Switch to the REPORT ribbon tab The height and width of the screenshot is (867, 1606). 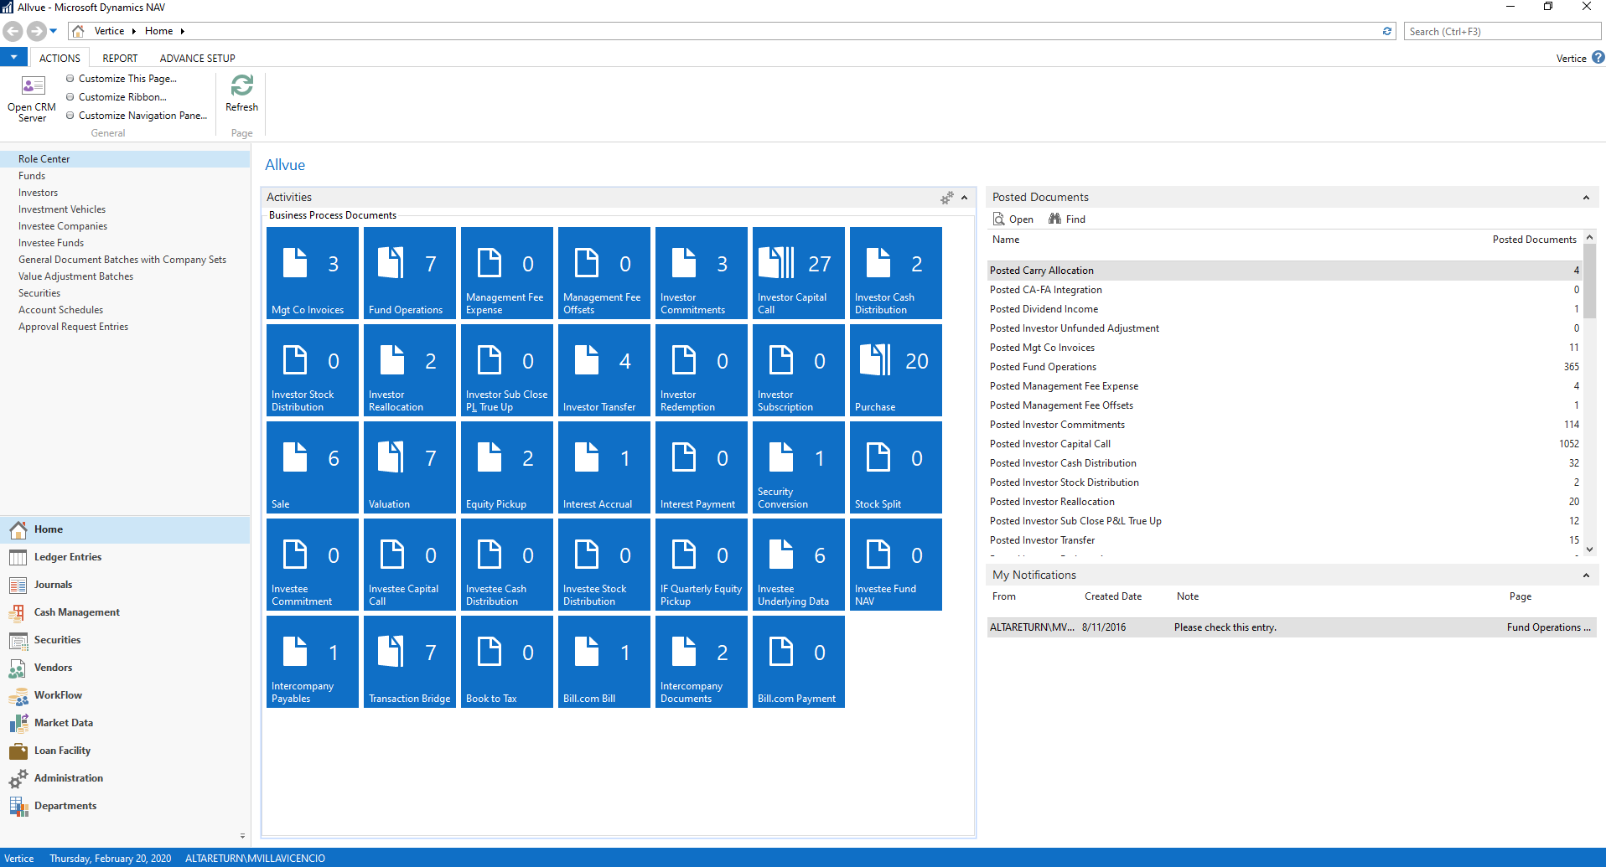coord(119,57)
